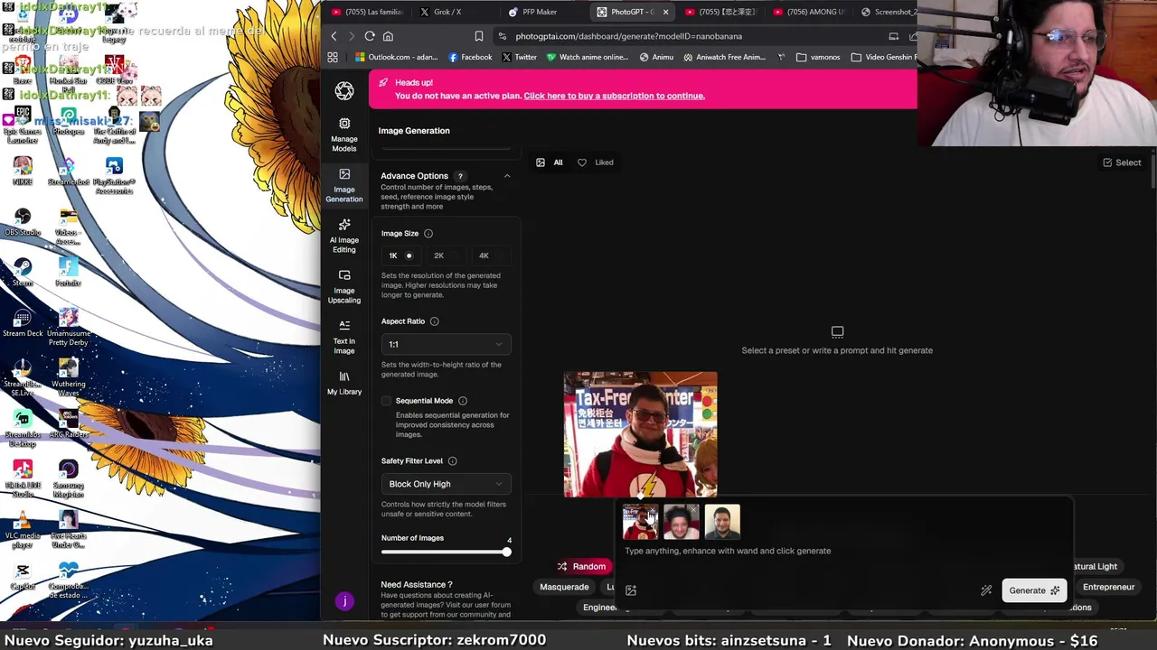Image resolution: width=1157 pixels, height=650 pixels.
Task: Open CapCut desktop shortcut
Action: tap(23, 576)
